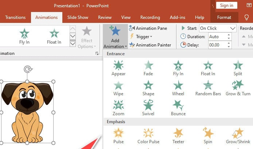
Task: Go to the View tab
Action: (x=126, y=17)
